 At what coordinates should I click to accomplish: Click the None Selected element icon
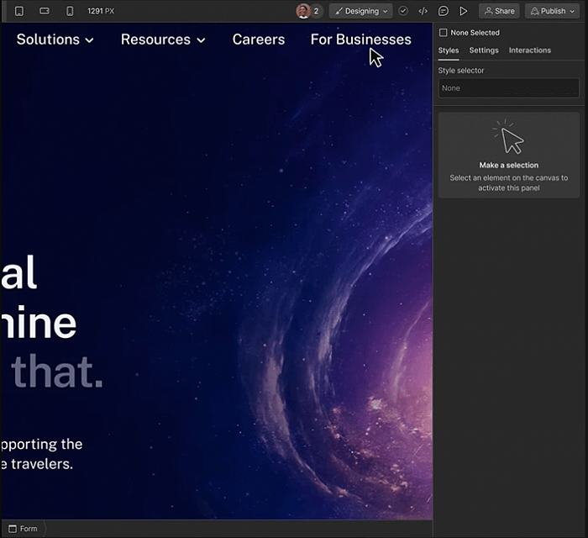click(444, 33)
